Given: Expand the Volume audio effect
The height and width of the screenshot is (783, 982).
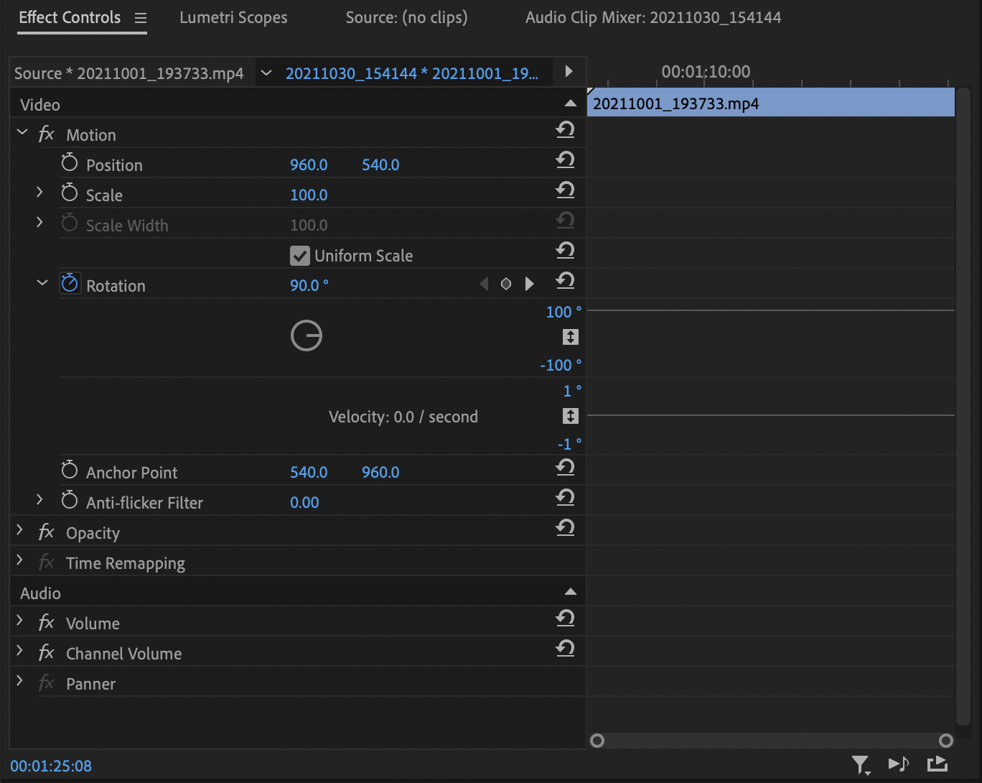Looking at the screenshot, I should click(20, 622).
